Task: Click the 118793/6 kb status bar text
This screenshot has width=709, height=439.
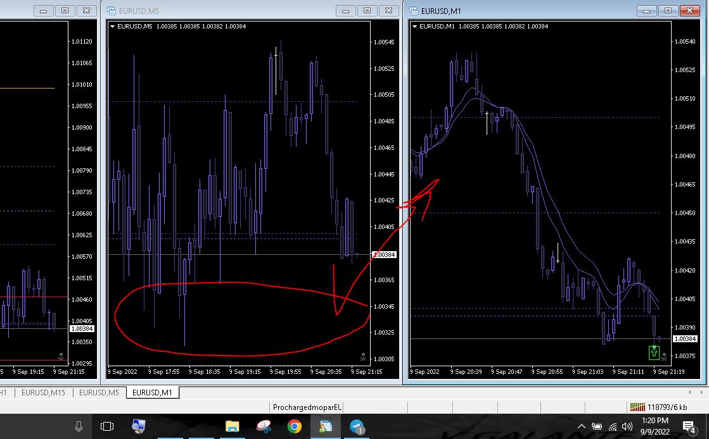Action: pyautogui.click(x=667, y=407)
